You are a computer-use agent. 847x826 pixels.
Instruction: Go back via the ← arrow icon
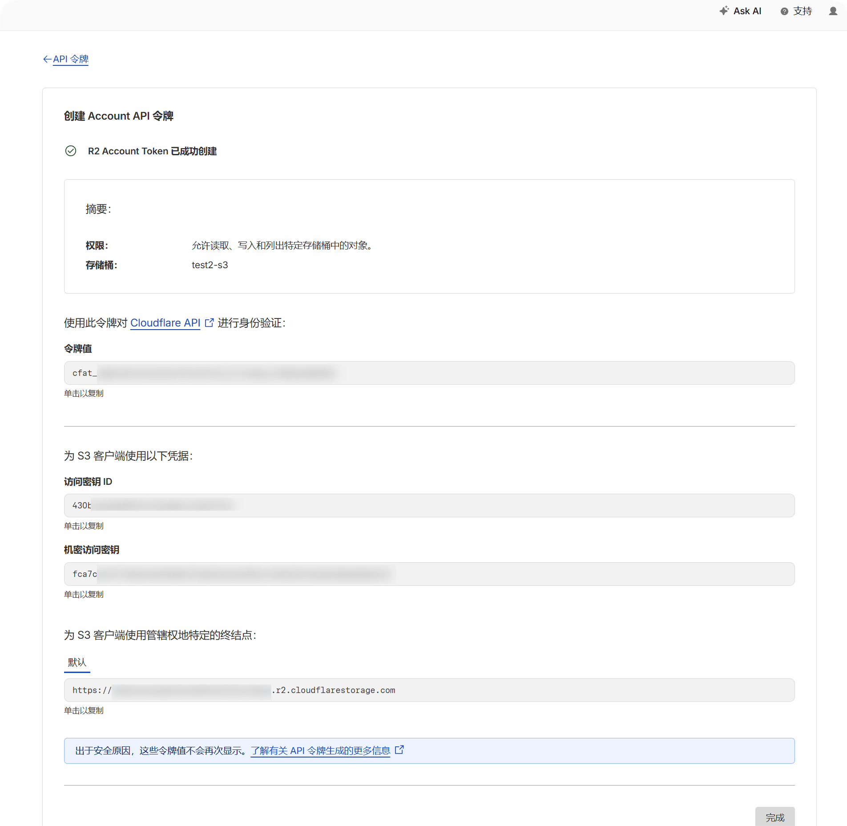coord(47,59)
